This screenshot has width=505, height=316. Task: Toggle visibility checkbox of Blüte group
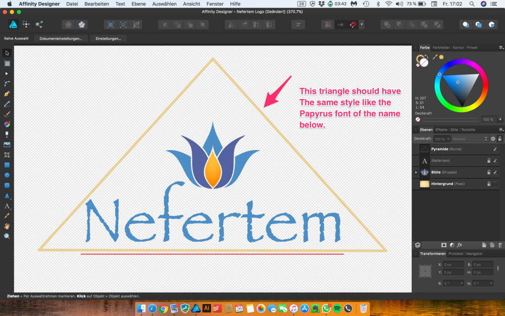495,172
